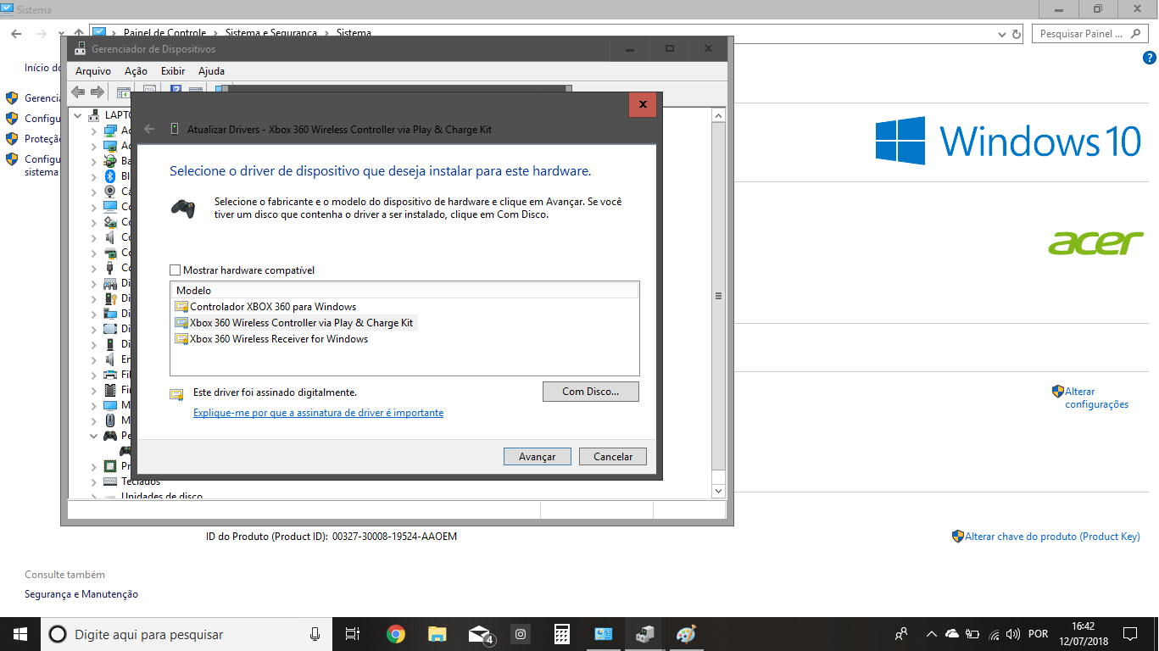Click Back arrow in Device Manager toolbar
1159x651 pixels.
pos(78,92)
